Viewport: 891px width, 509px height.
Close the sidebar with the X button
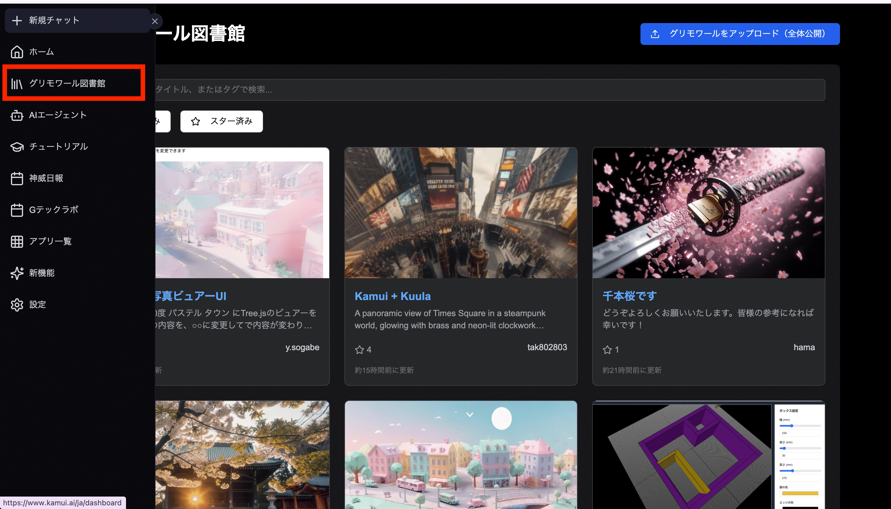(x=155, y=21)
